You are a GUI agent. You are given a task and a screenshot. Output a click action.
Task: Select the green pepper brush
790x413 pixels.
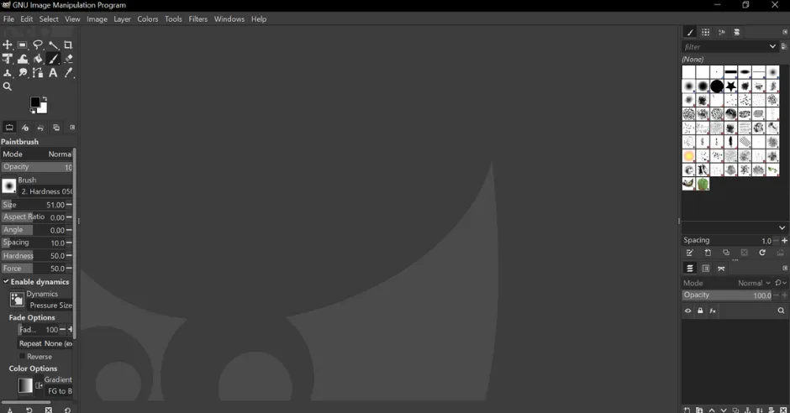(x=703, y=184)
